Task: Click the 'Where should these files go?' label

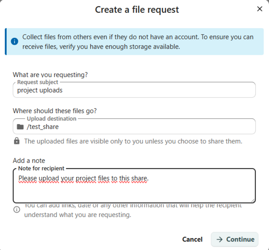Action: click(55, 111)
